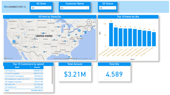This screenshot has height=95, width=170.
Task: Select the tallest bar labeled 104
Action: 111,34
